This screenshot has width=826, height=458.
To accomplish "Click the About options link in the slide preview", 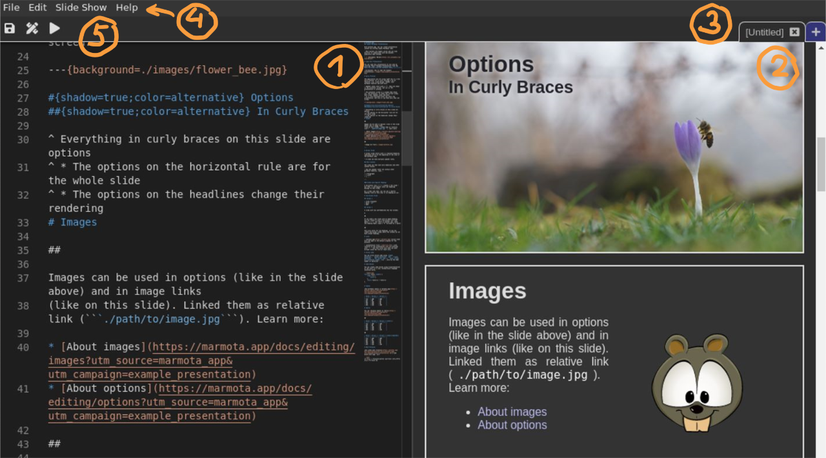I will 512,424.
